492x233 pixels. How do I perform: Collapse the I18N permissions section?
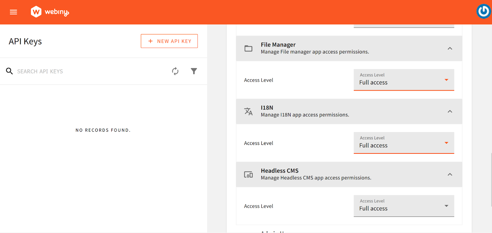[x=450, y=111]
